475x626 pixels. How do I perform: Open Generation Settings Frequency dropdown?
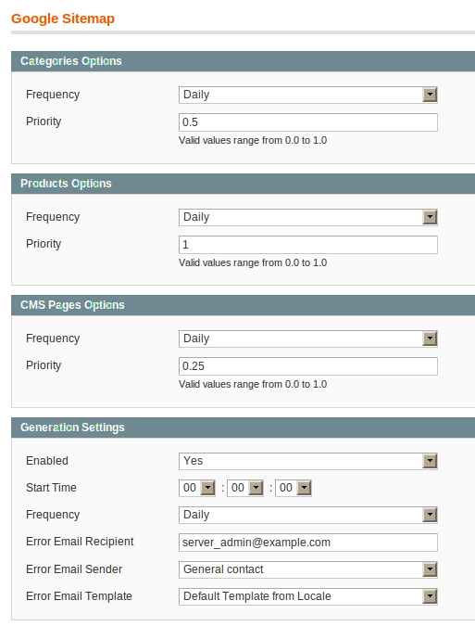click(308, 515)
